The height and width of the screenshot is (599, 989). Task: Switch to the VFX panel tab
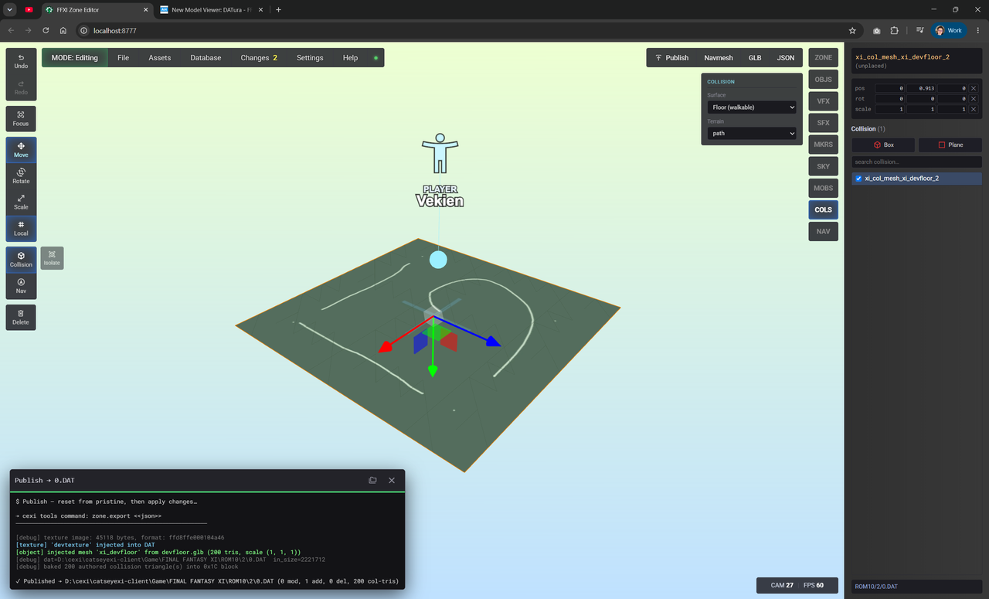tap(824, 100)
